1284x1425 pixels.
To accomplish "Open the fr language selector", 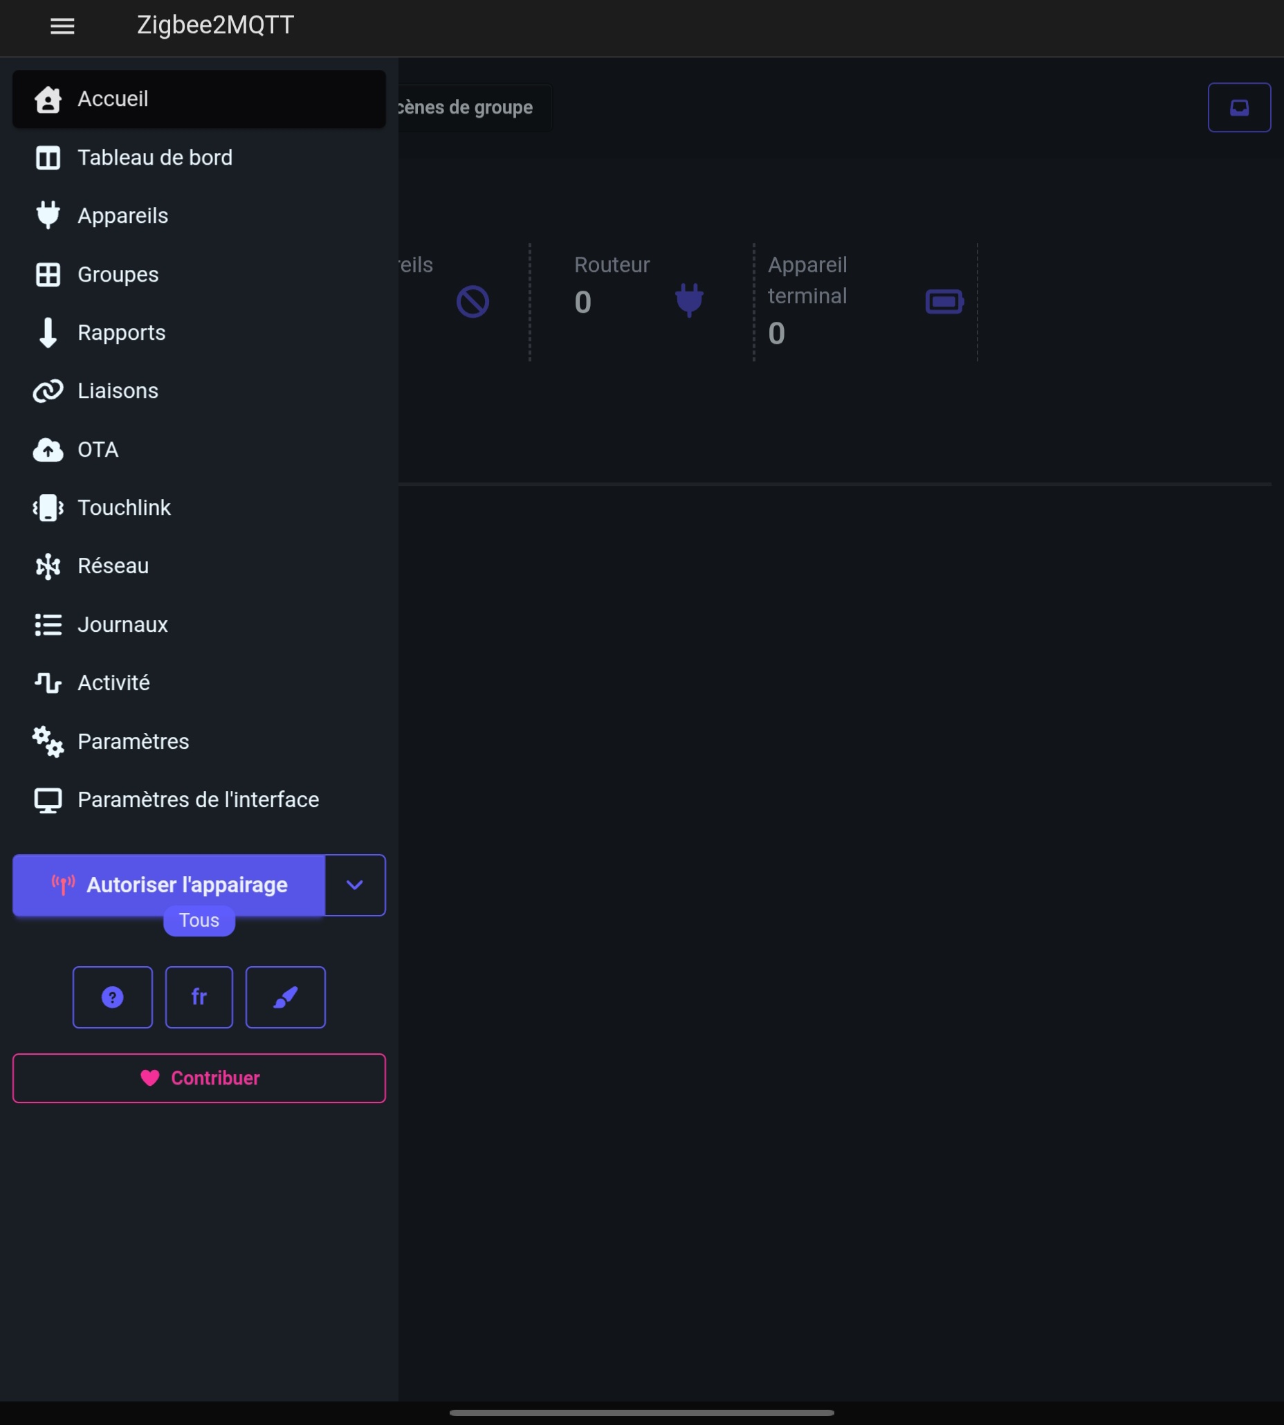I will tap(199, 997).
